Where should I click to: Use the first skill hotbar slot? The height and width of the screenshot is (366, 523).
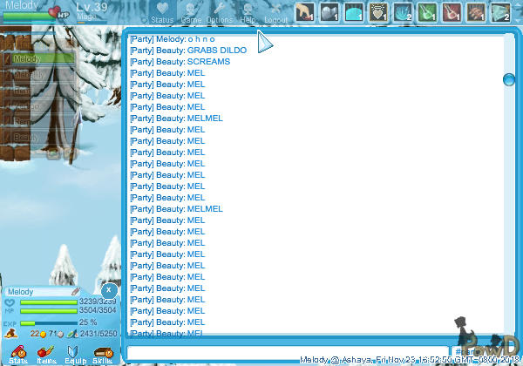(x=303, y=11)
